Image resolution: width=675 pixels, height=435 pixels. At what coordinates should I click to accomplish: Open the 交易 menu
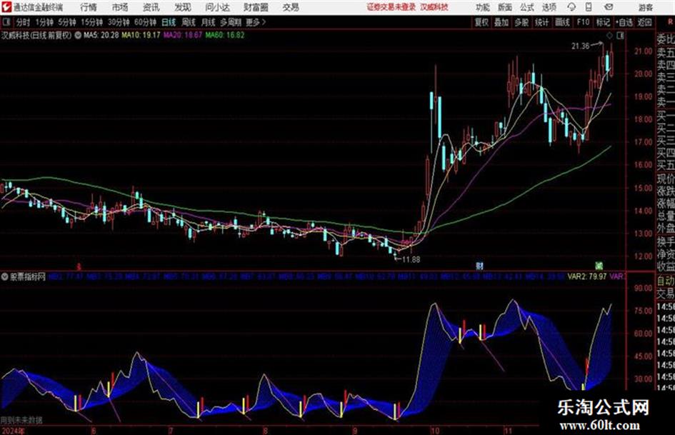(291, 7)
